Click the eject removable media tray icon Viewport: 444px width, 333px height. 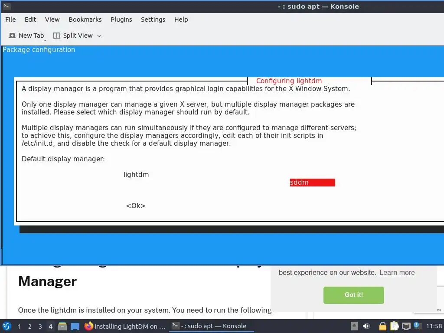click(354, 326)
